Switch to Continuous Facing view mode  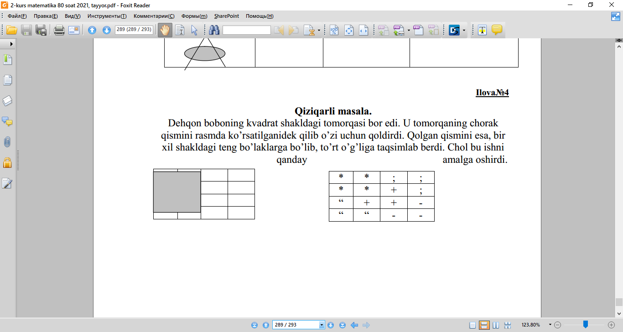[507, 325]
